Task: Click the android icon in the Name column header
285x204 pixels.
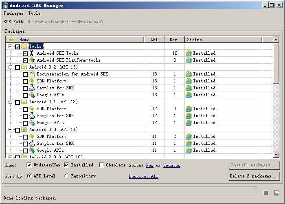Action: (11, 40)
